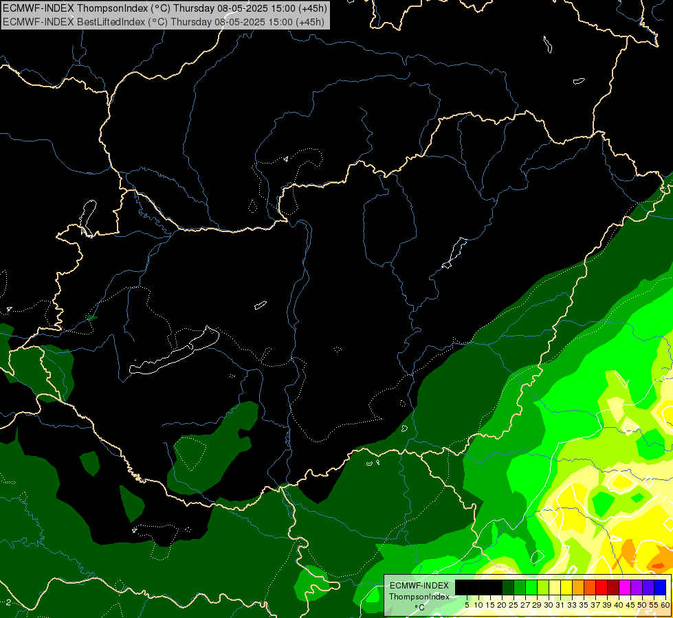Select the light orange legend swatch (33–35)
This screenshot has width=673, height=618.
click(578, 587)
